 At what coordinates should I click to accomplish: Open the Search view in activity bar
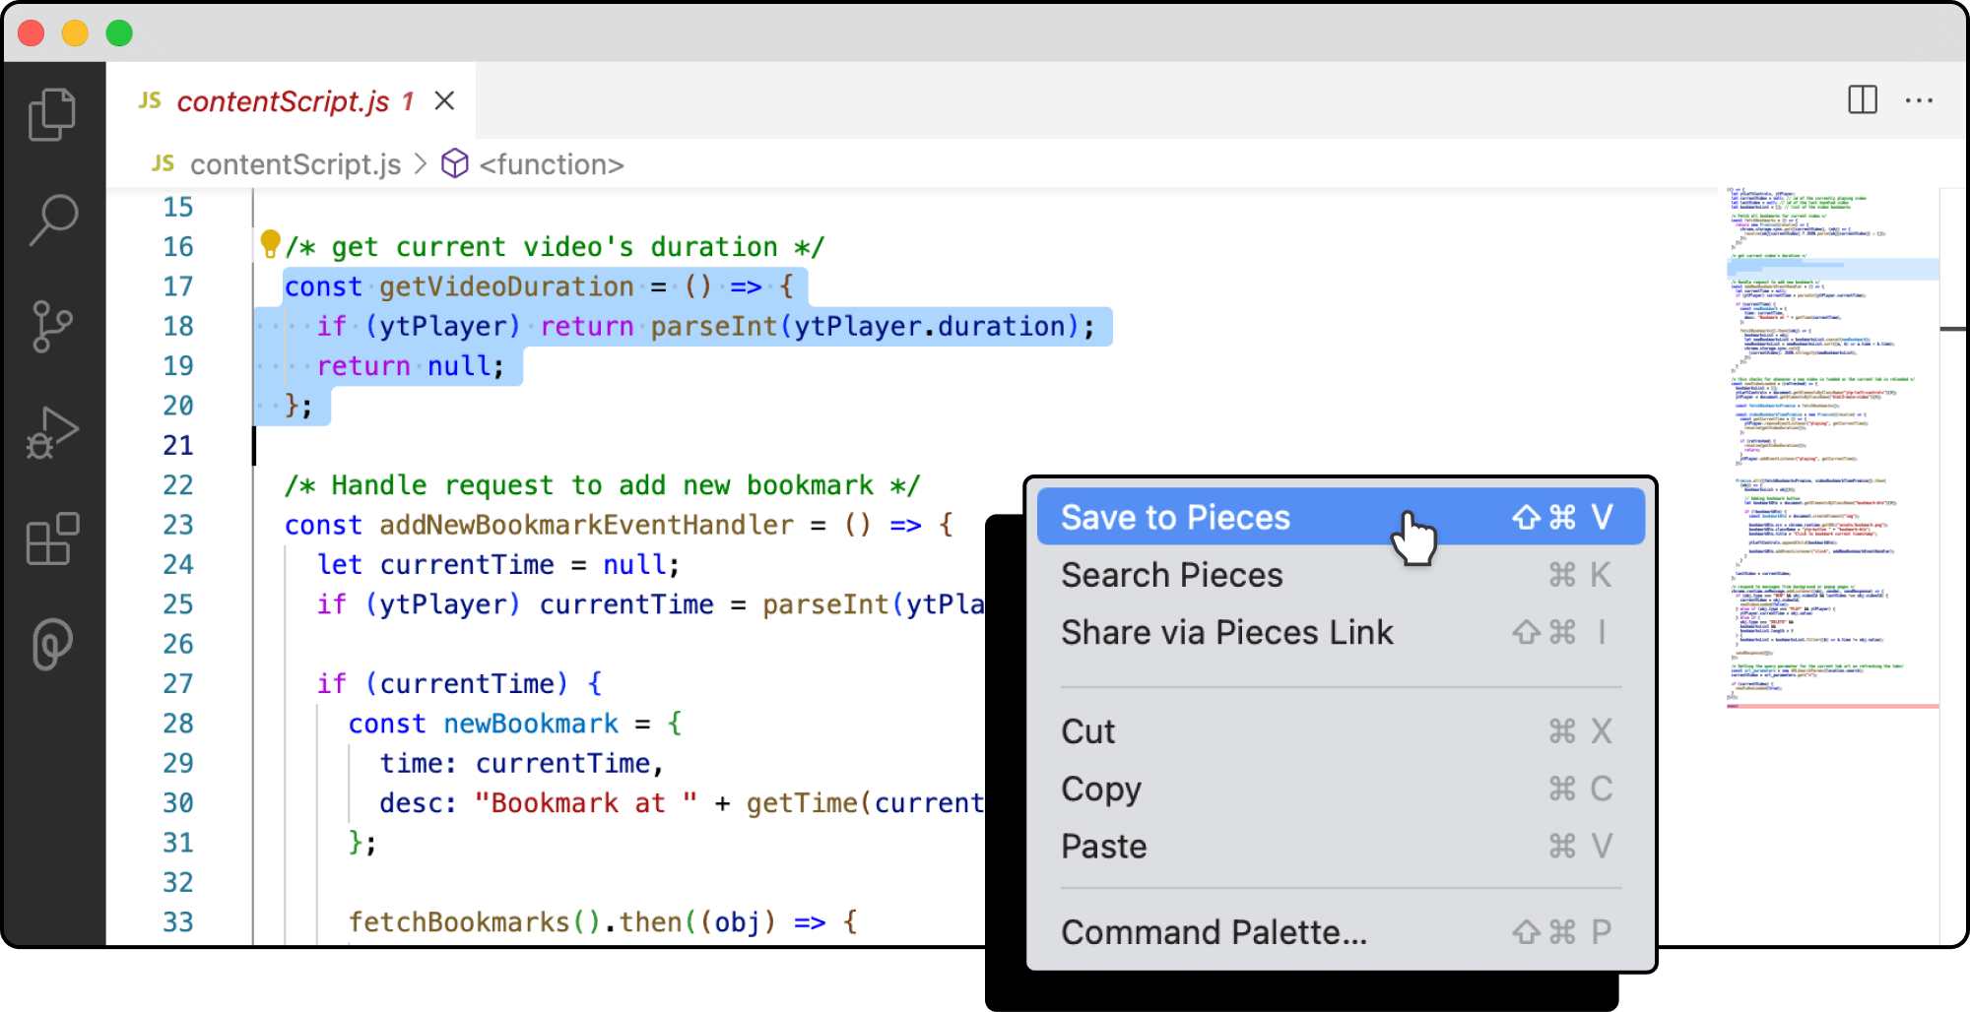tap(52, 219)
